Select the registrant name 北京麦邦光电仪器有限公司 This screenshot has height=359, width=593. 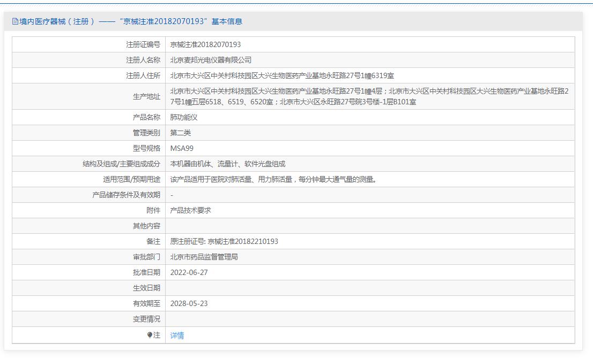click(211, 60)
